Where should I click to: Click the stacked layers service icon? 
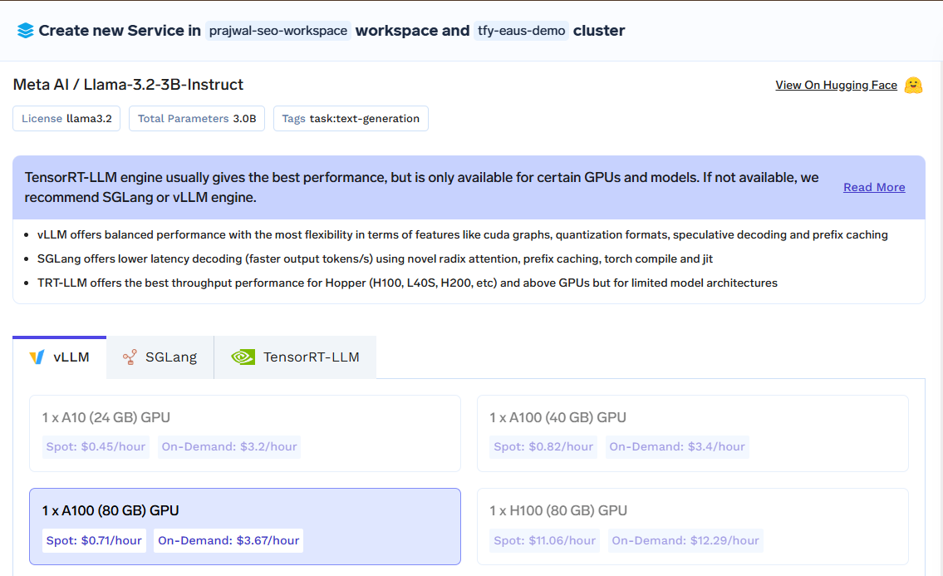pos(25,31)
